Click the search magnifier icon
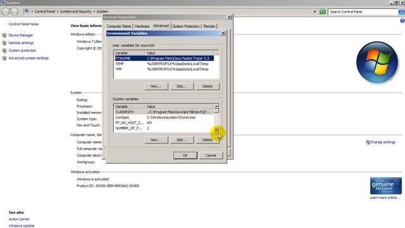 (401, 11)
